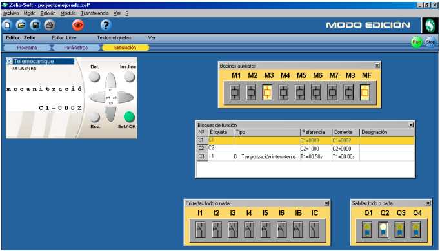This screenshot has height=251, width=440.
Task: Select the T1 Temporización intermitente row
Action: (306, 156)
